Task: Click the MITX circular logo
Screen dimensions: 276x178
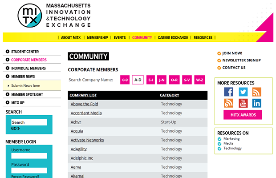Action: coord(30,16)
